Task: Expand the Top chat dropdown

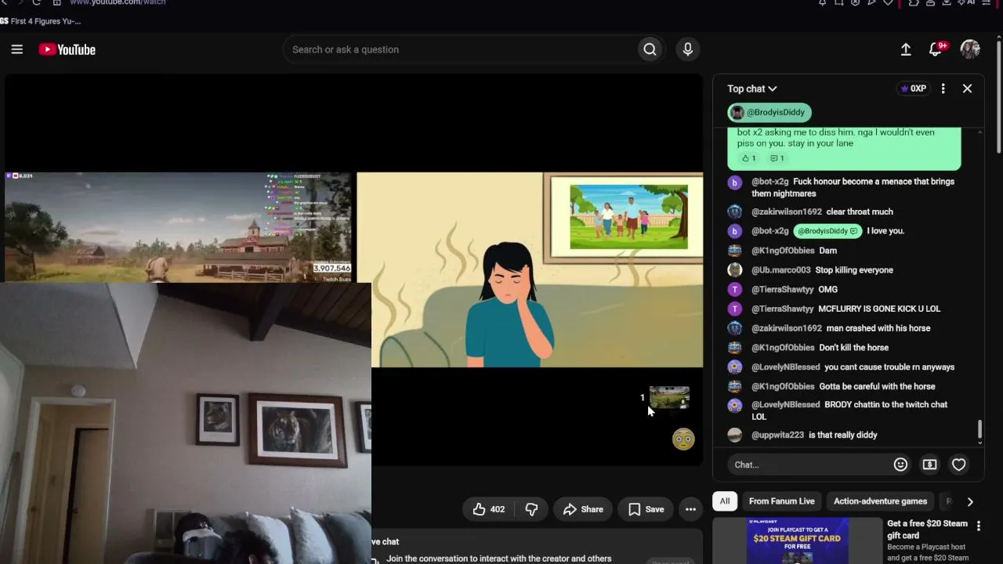Action: click(752, 89)
